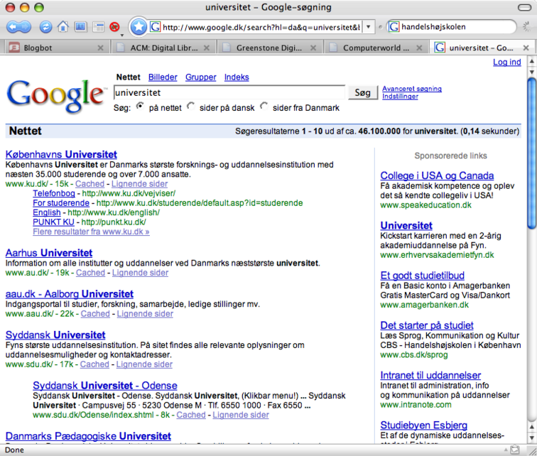Open 'Det starter på studiet' sponsored link
Image resolution: width=537 pixels, height=456 pixels.
[x=427, y=325]
